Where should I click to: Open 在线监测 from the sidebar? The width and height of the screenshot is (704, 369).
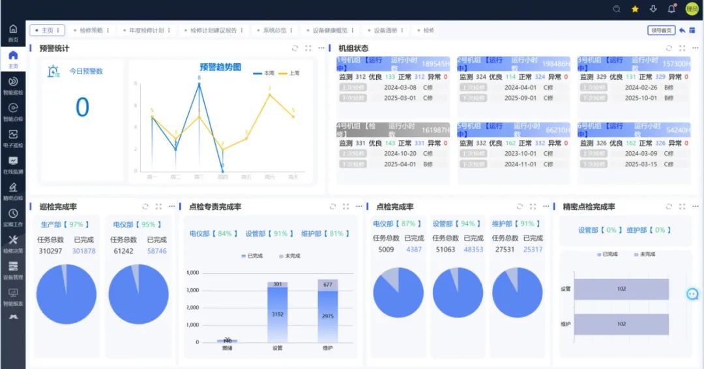[x=13, y=165]
